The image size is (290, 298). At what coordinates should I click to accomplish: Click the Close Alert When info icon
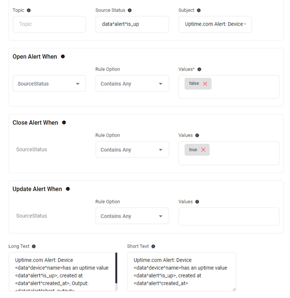[x=64, y=123]
